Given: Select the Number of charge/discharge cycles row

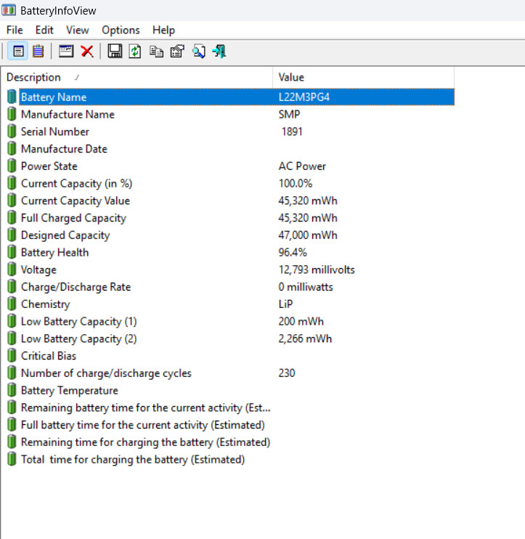Looking at the screenshot, I should tap(230, 373).
